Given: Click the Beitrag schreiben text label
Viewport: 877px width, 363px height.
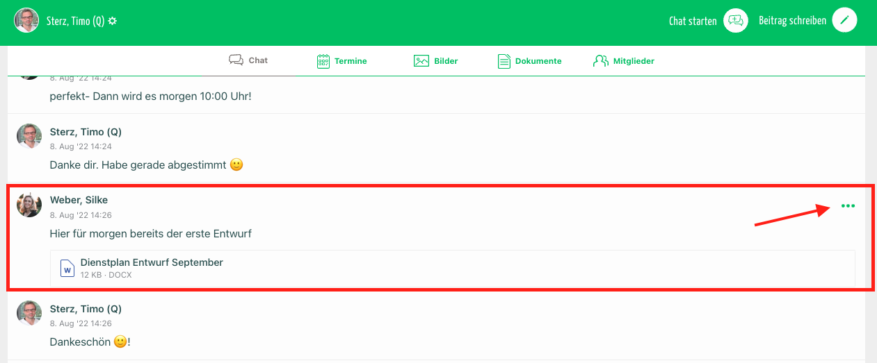Looking at the screenshot, I should (792, 21).
